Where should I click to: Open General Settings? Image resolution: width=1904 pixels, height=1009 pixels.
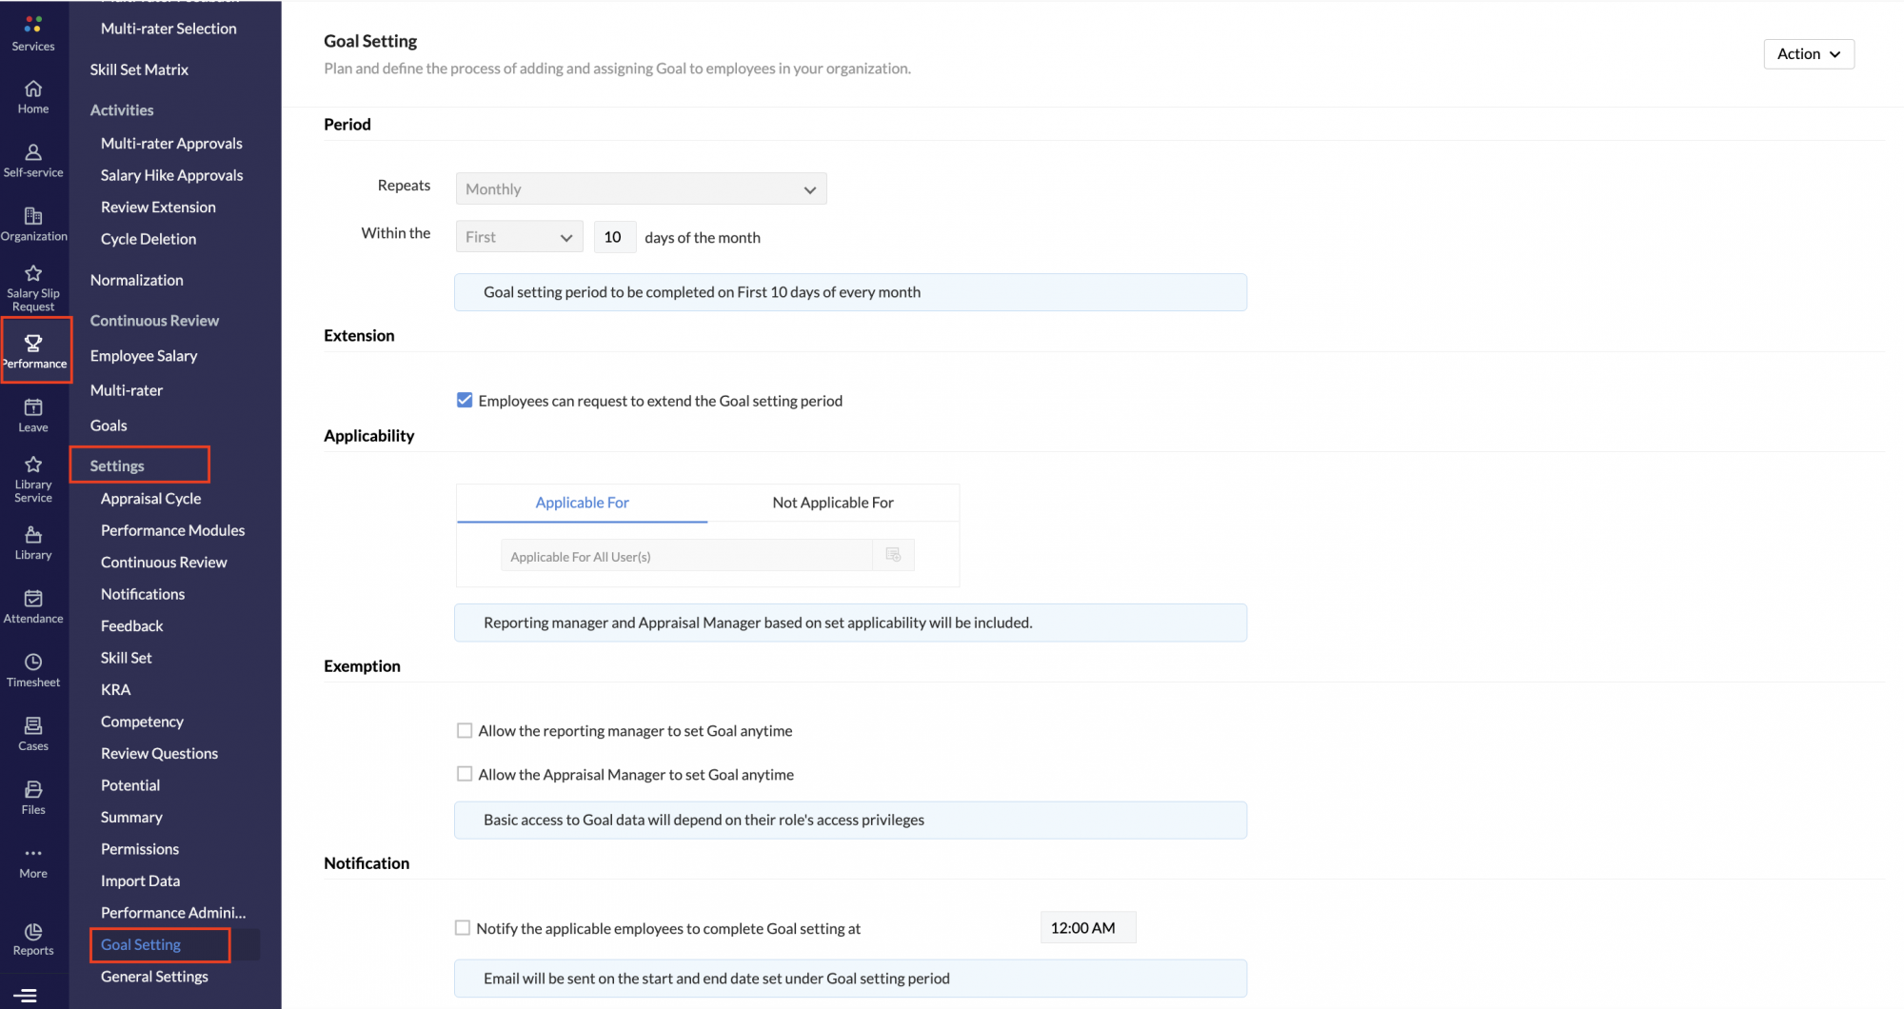tap(154, 977)
